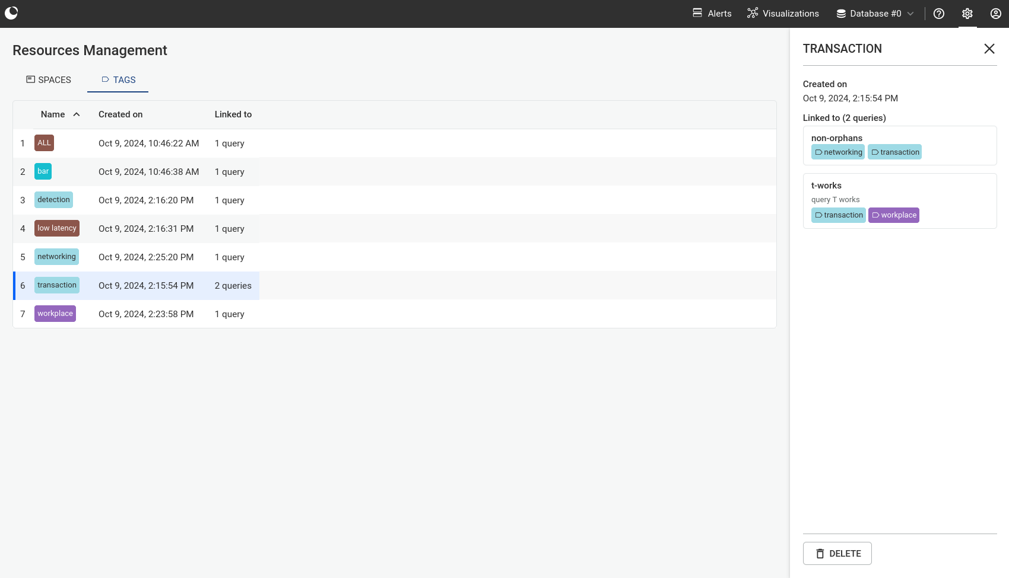
Task: Select the workplace tag in row 7
Action: click(55, 314)
